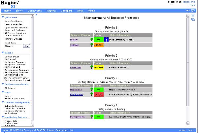Viewport: 198px width, 133px height.
Task: Open the Reports menu
Action: [x=51, y=11]
